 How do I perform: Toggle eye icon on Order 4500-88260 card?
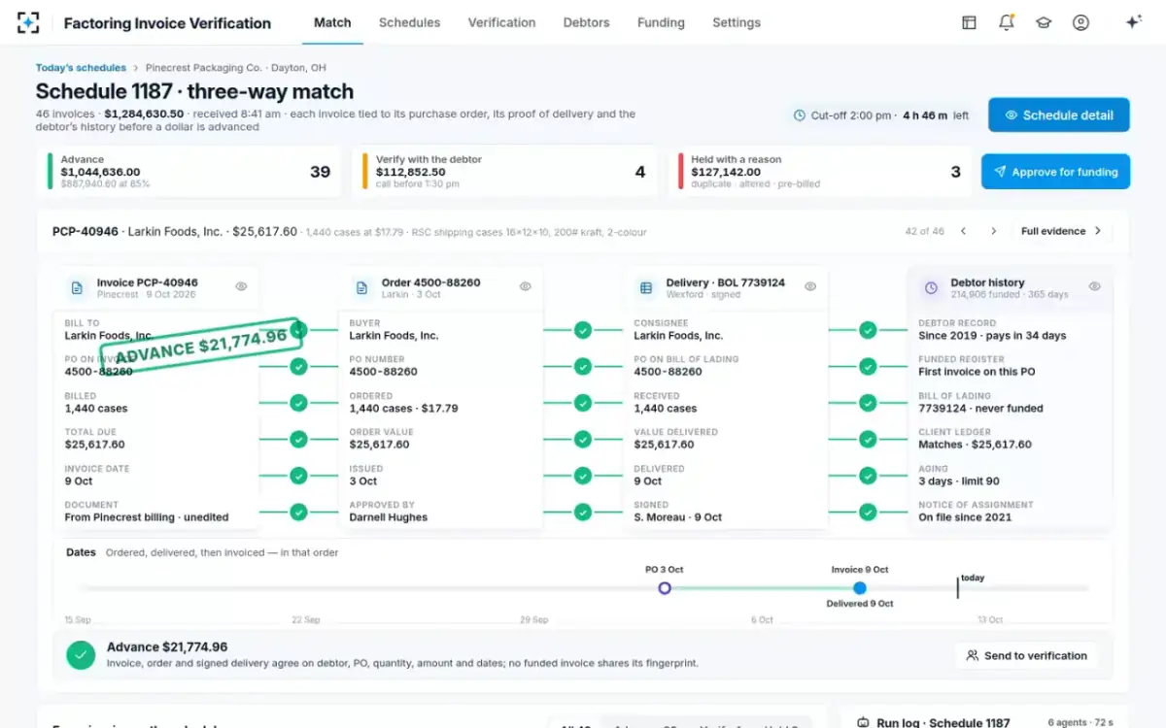526,286
